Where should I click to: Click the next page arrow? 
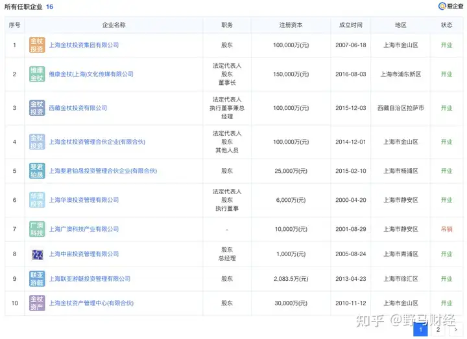[455, 329]
